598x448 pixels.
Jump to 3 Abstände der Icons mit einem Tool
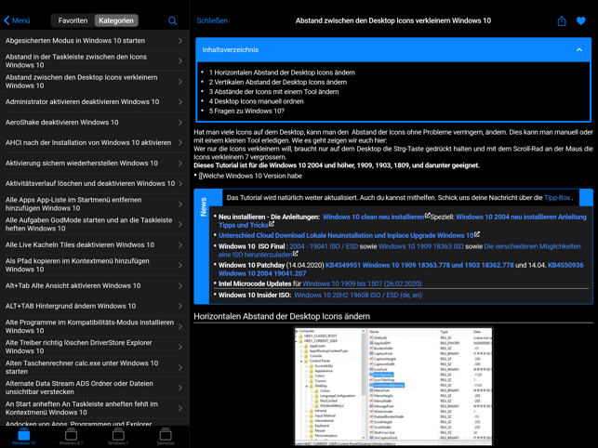pos(273,91)
